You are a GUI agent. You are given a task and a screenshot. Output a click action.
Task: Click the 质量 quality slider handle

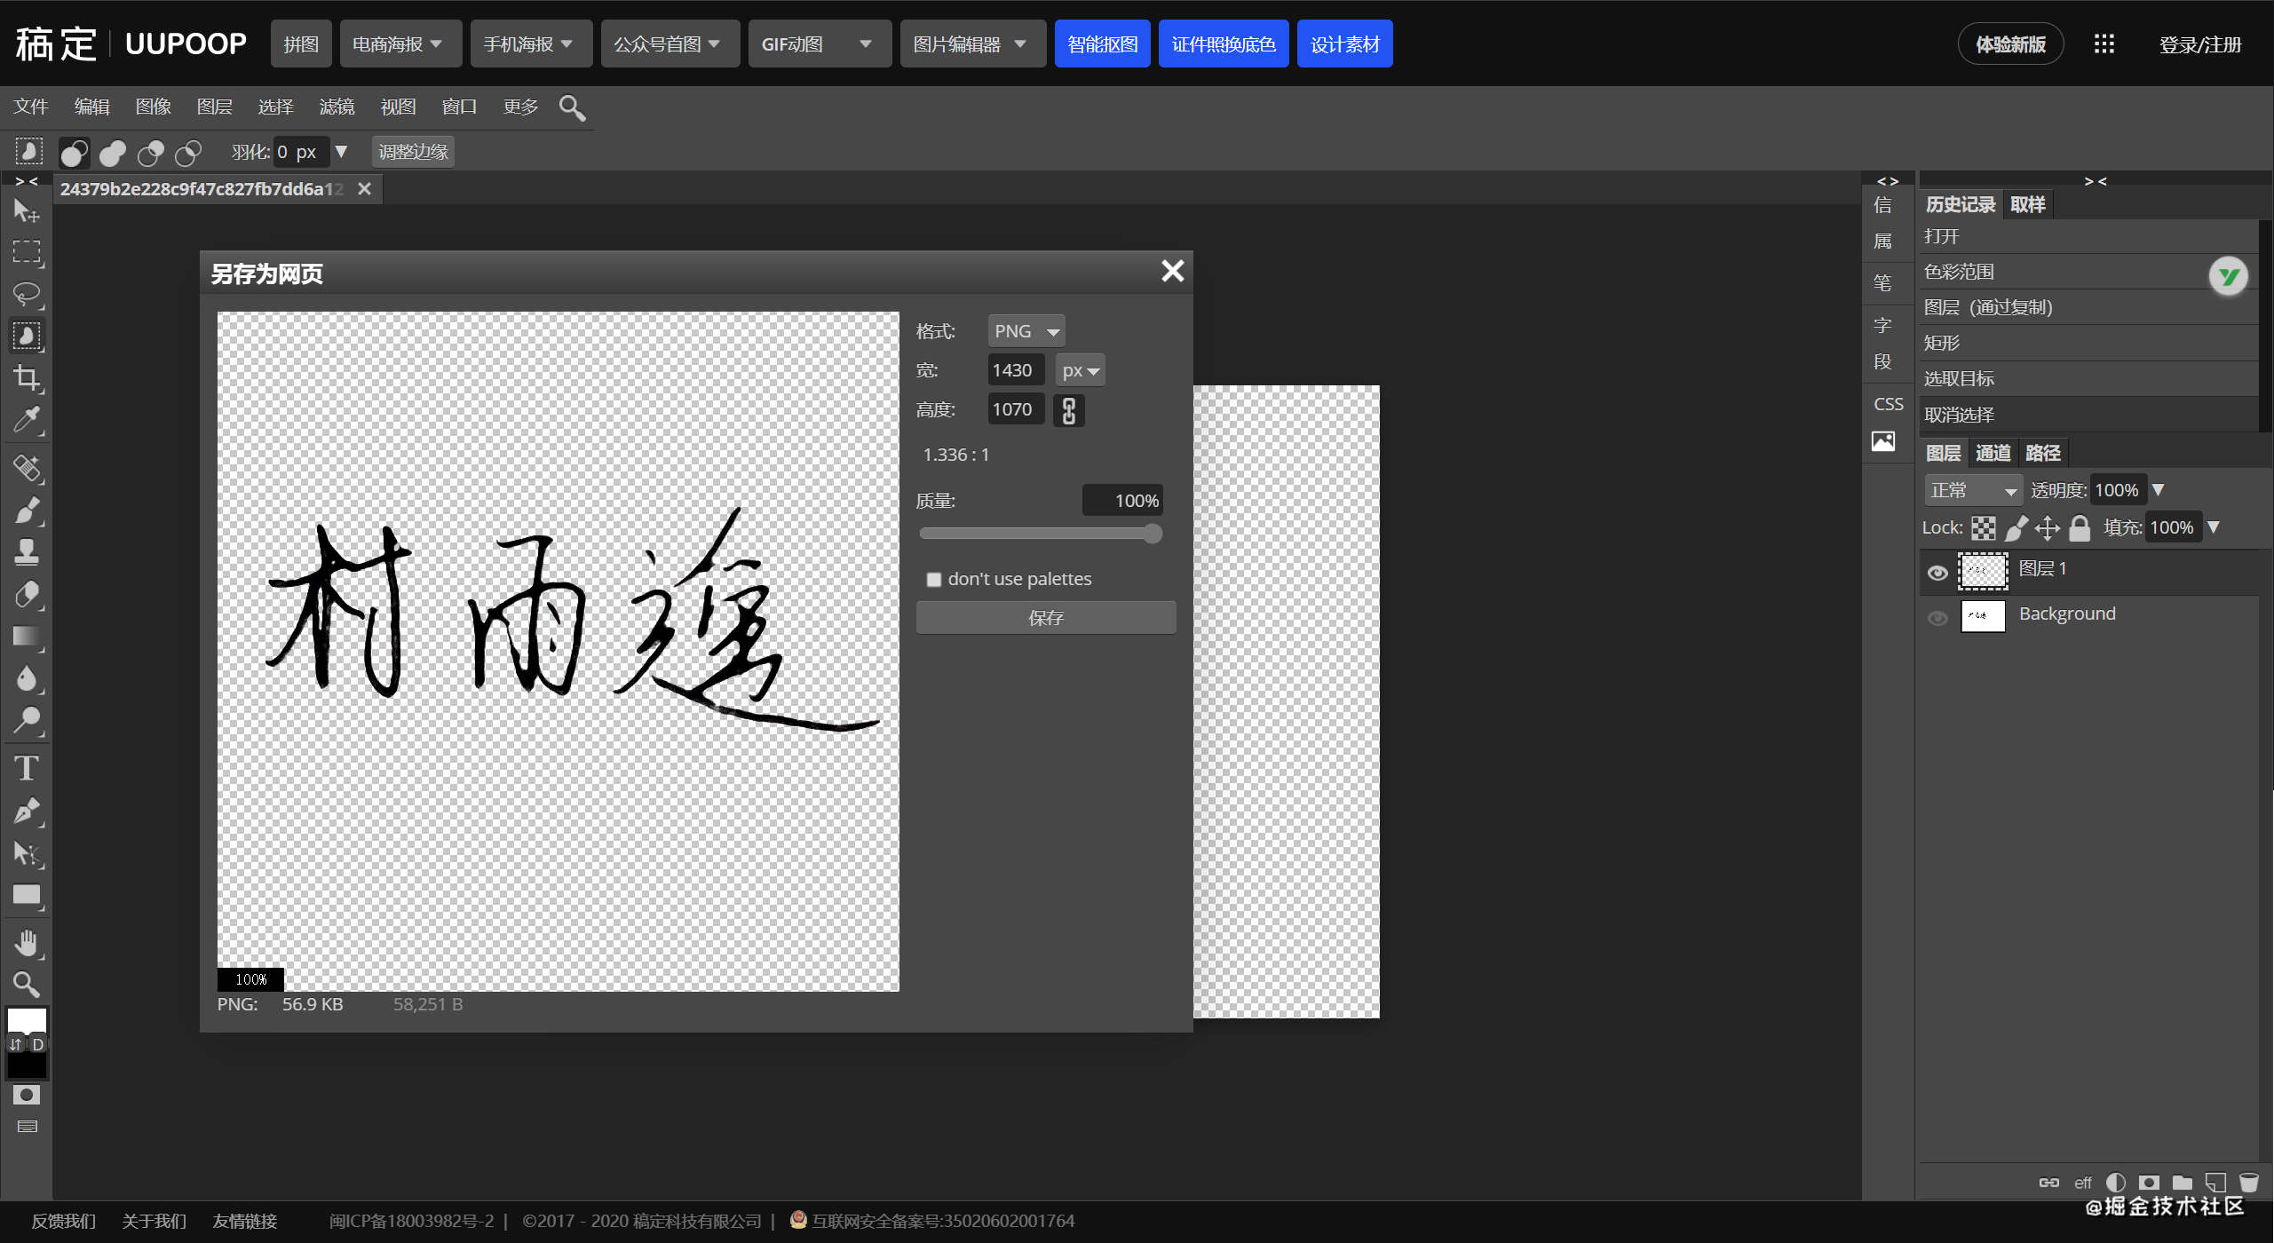[x=1152, y=534]
